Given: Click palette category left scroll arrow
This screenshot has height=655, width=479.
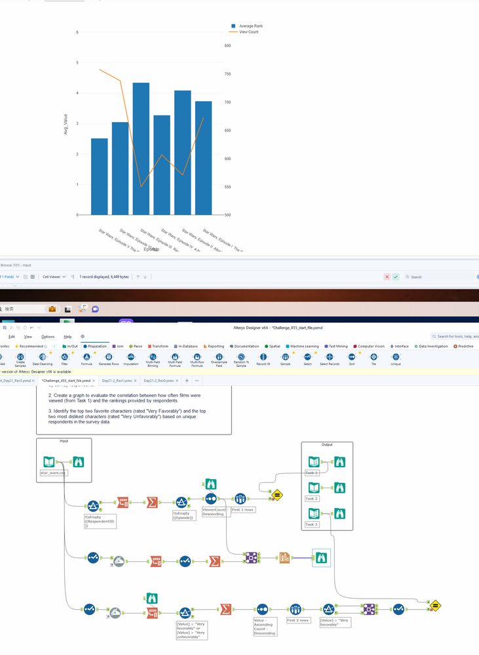Looking at the screenshot, I should pyautogui.click(x=54, y=347).
